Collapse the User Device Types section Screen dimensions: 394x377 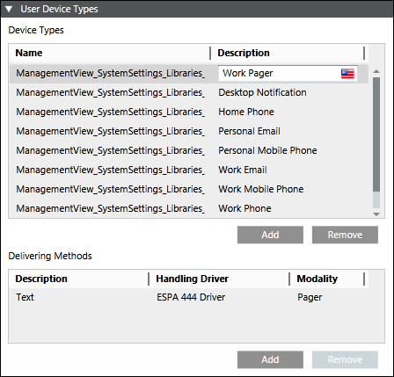pyautogui.click(x=9, y=10)
